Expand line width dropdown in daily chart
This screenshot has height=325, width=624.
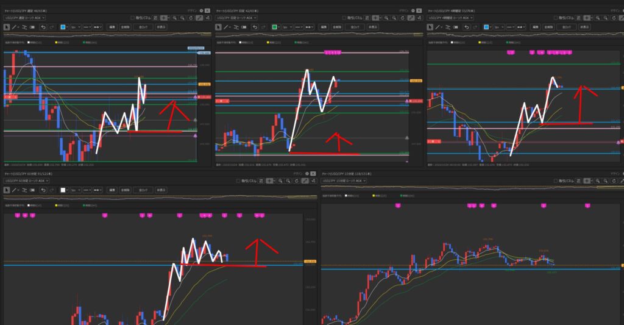click(x=288, y=27)
